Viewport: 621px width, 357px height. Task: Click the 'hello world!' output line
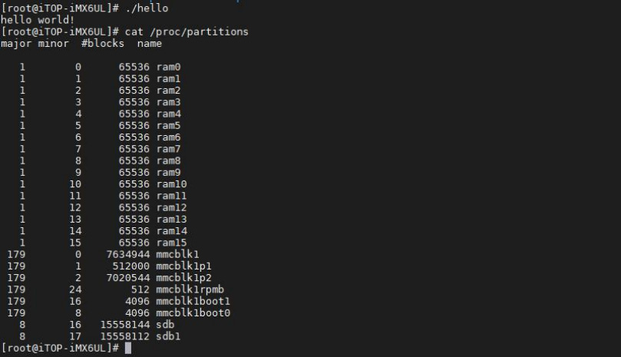click(x=38, y=20)
